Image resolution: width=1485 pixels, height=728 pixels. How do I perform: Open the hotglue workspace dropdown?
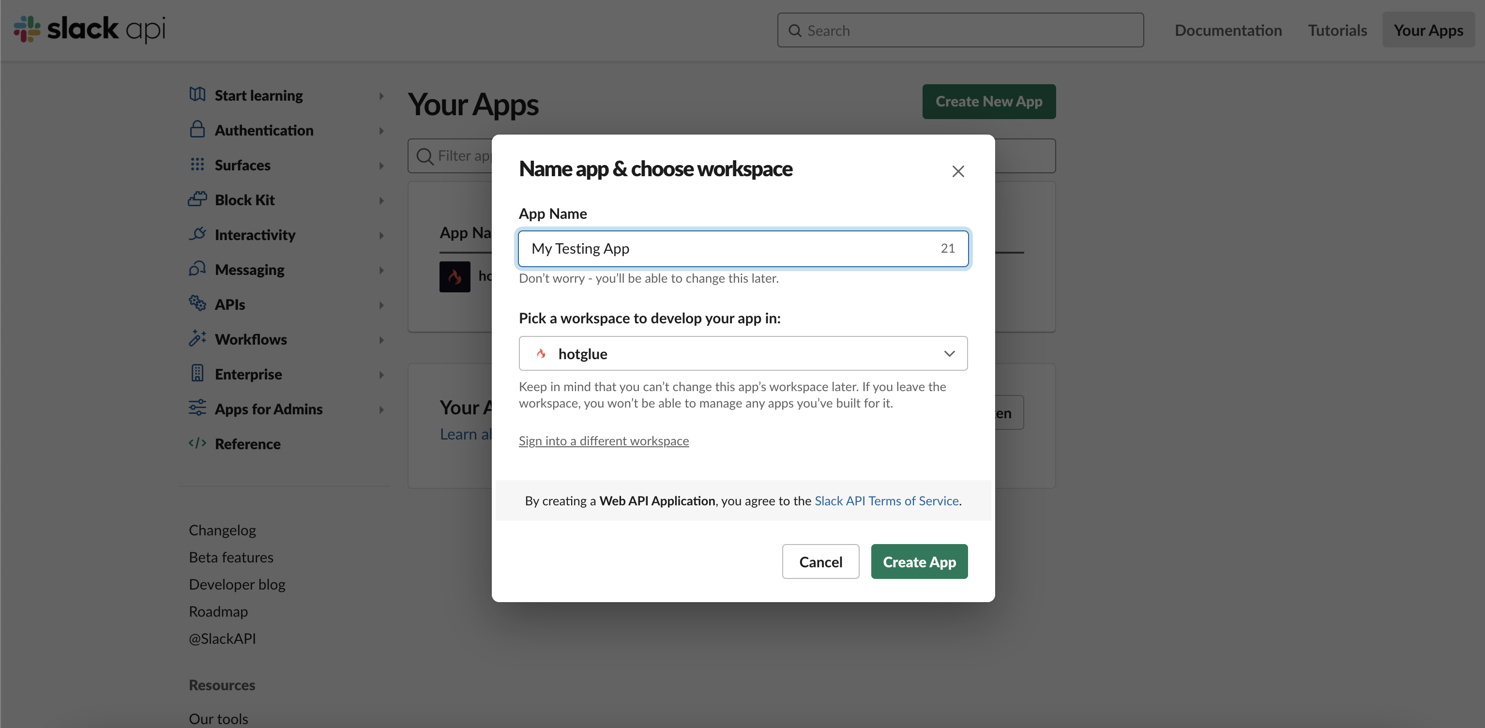point(742,353)
